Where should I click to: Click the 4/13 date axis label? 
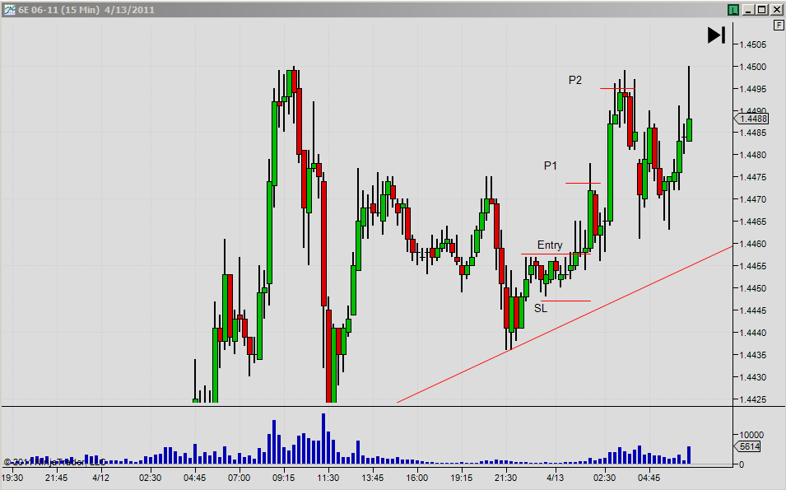[x=555, y=478]
